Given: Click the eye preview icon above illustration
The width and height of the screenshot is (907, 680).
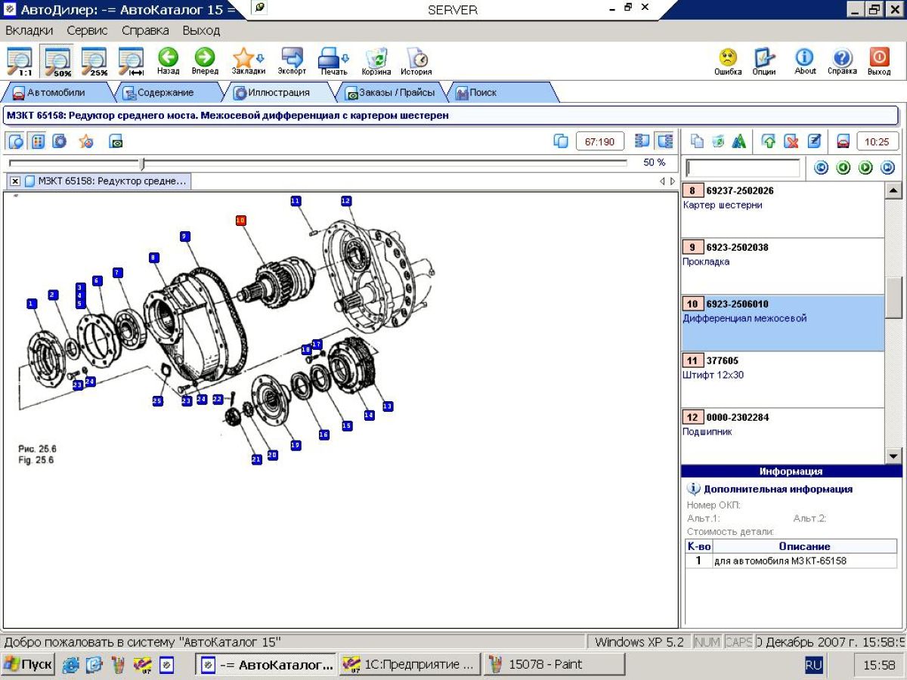Looking at the screenshot, I should pyautogui.click(x=116, y=141).
